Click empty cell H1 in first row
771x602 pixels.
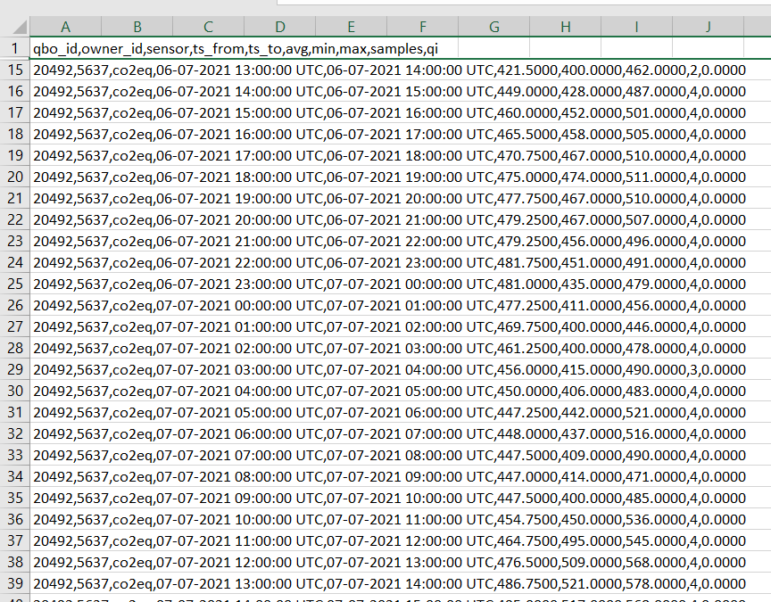565,48
